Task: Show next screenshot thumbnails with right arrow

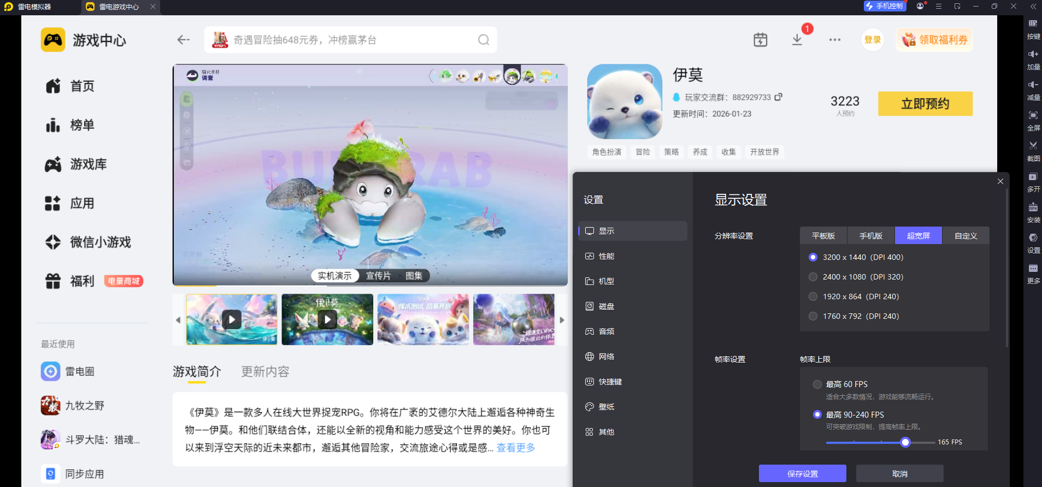Action: click(562, 320)
